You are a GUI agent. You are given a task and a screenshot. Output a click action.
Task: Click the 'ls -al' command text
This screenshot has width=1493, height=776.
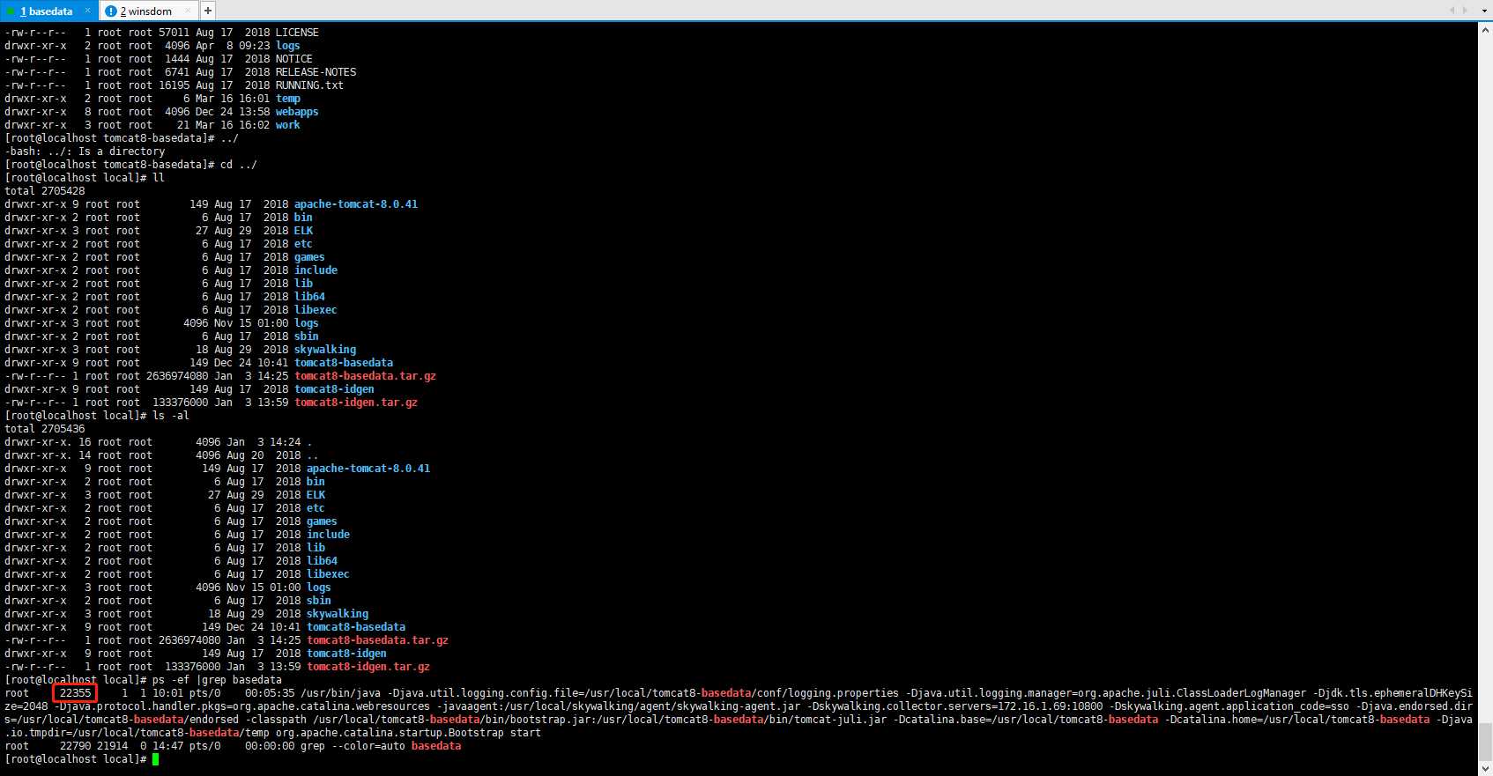[171, 416]
